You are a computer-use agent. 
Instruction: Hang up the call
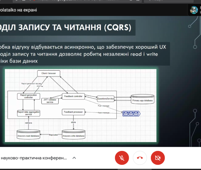click(140, 158)
